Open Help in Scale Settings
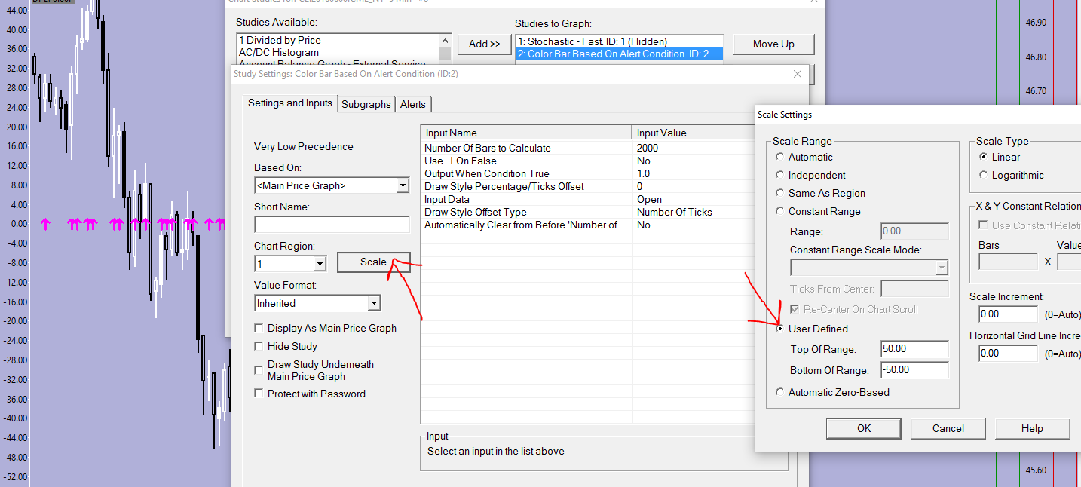 (1032, 428)
